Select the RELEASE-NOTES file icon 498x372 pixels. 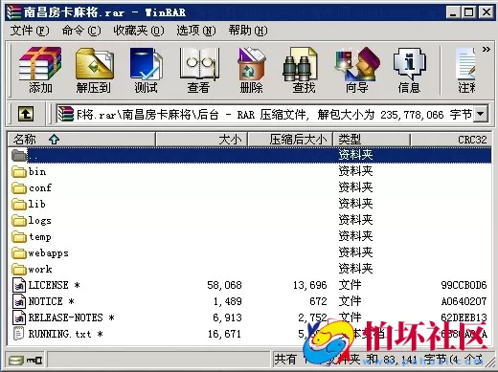tap(19, 317)
